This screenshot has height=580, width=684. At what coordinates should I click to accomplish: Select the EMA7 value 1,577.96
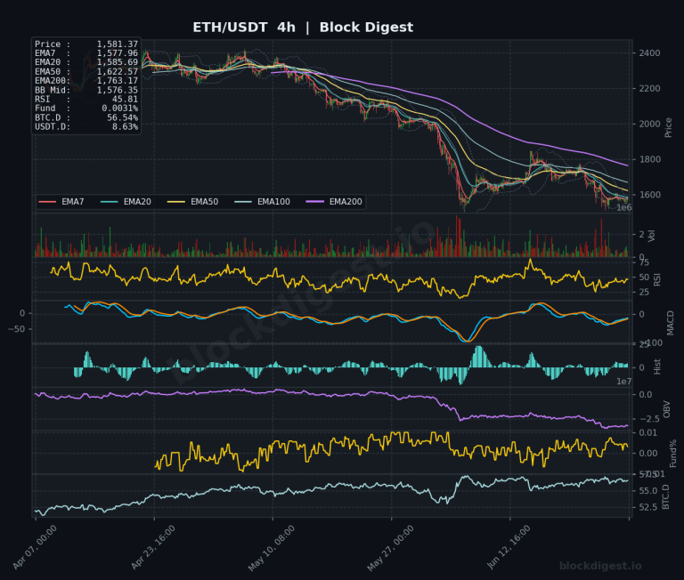(118, 53)
